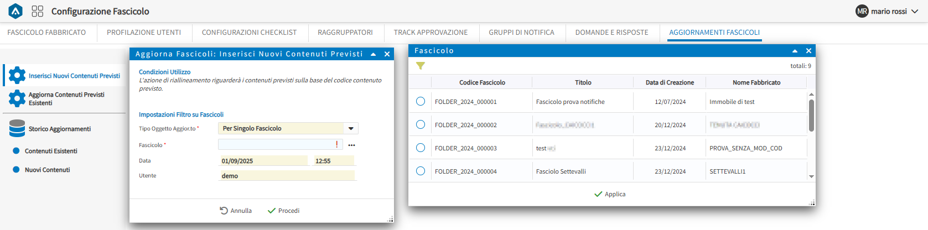Click the gear icon for Aggiorna Contenuti Esistenti
Viewport: 928px width, 230px height.
click(x=17, y=98)
